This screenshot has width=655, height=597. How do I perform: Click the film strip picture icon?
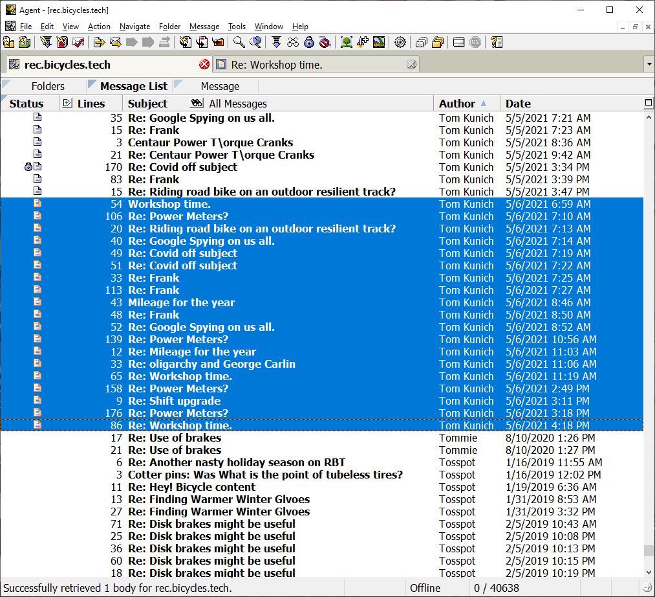pos(379,43)
